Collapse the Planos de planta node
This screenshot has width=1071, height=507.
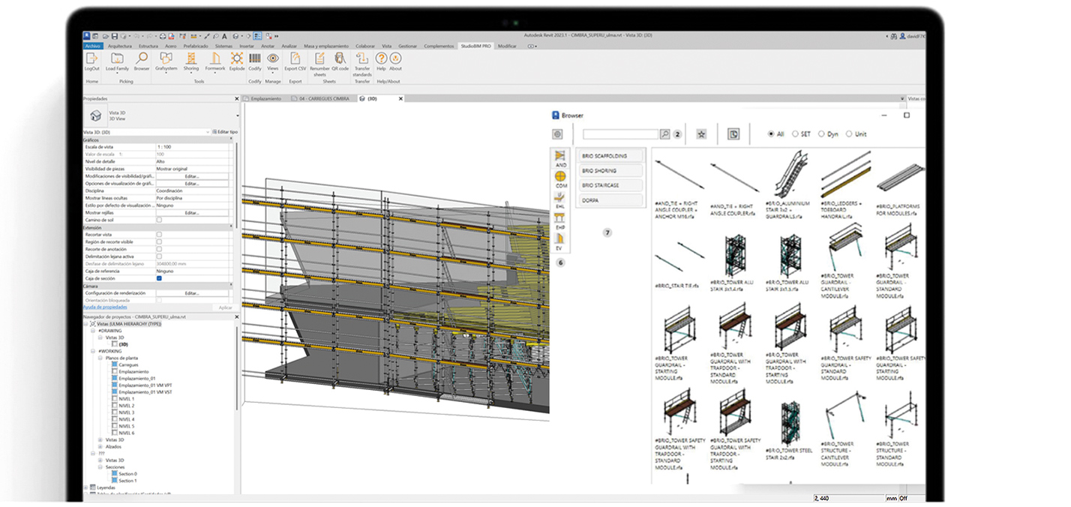[x=98, y=357]
